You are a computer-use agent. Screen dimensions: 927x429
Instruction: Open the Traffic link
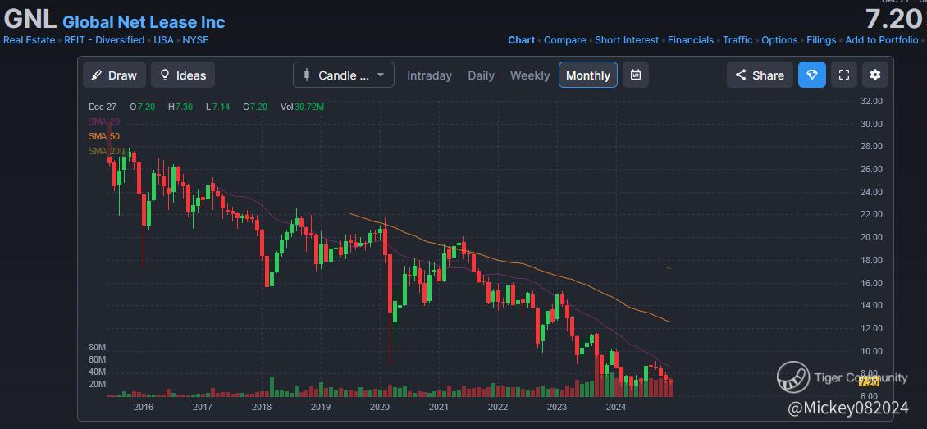coord(737,40)
